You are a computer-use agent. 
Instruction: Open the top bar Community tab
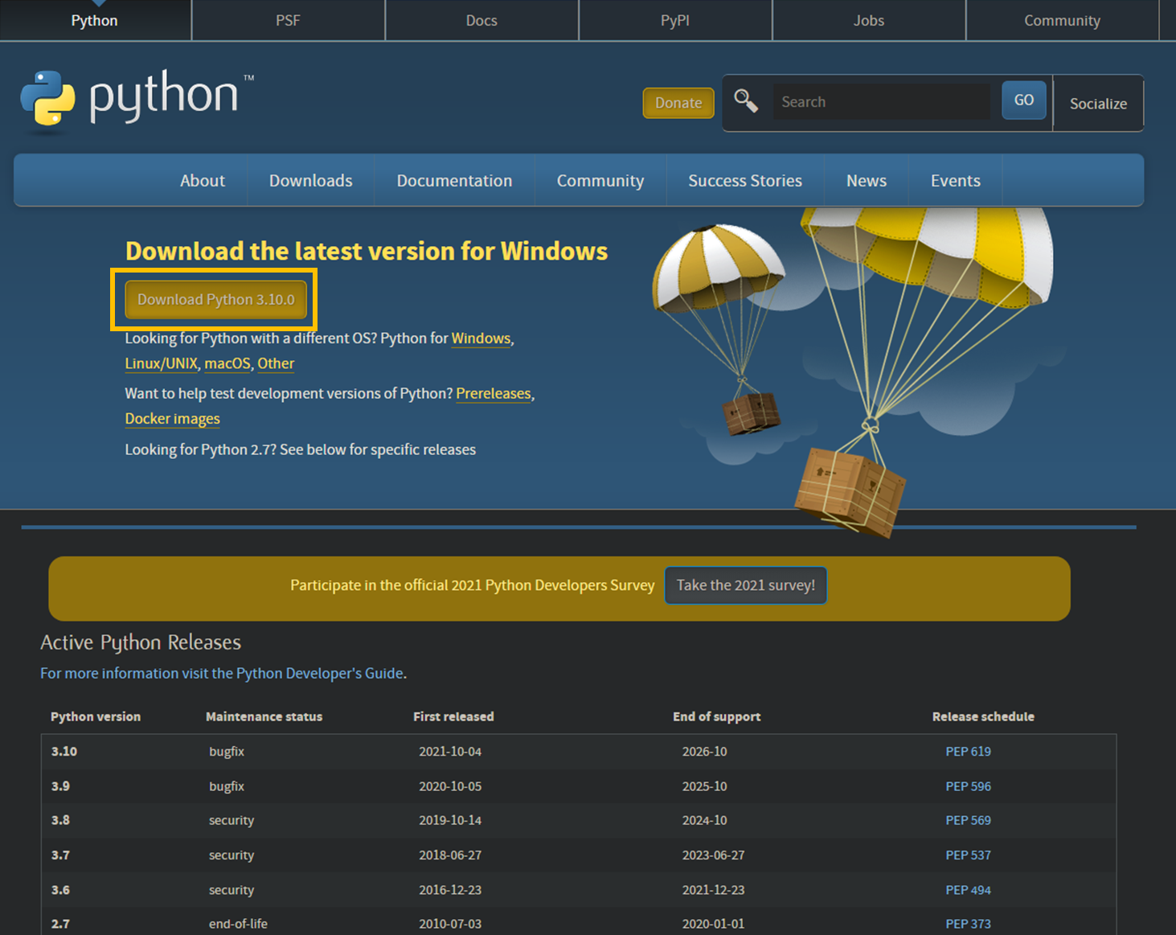(1062, 20)
